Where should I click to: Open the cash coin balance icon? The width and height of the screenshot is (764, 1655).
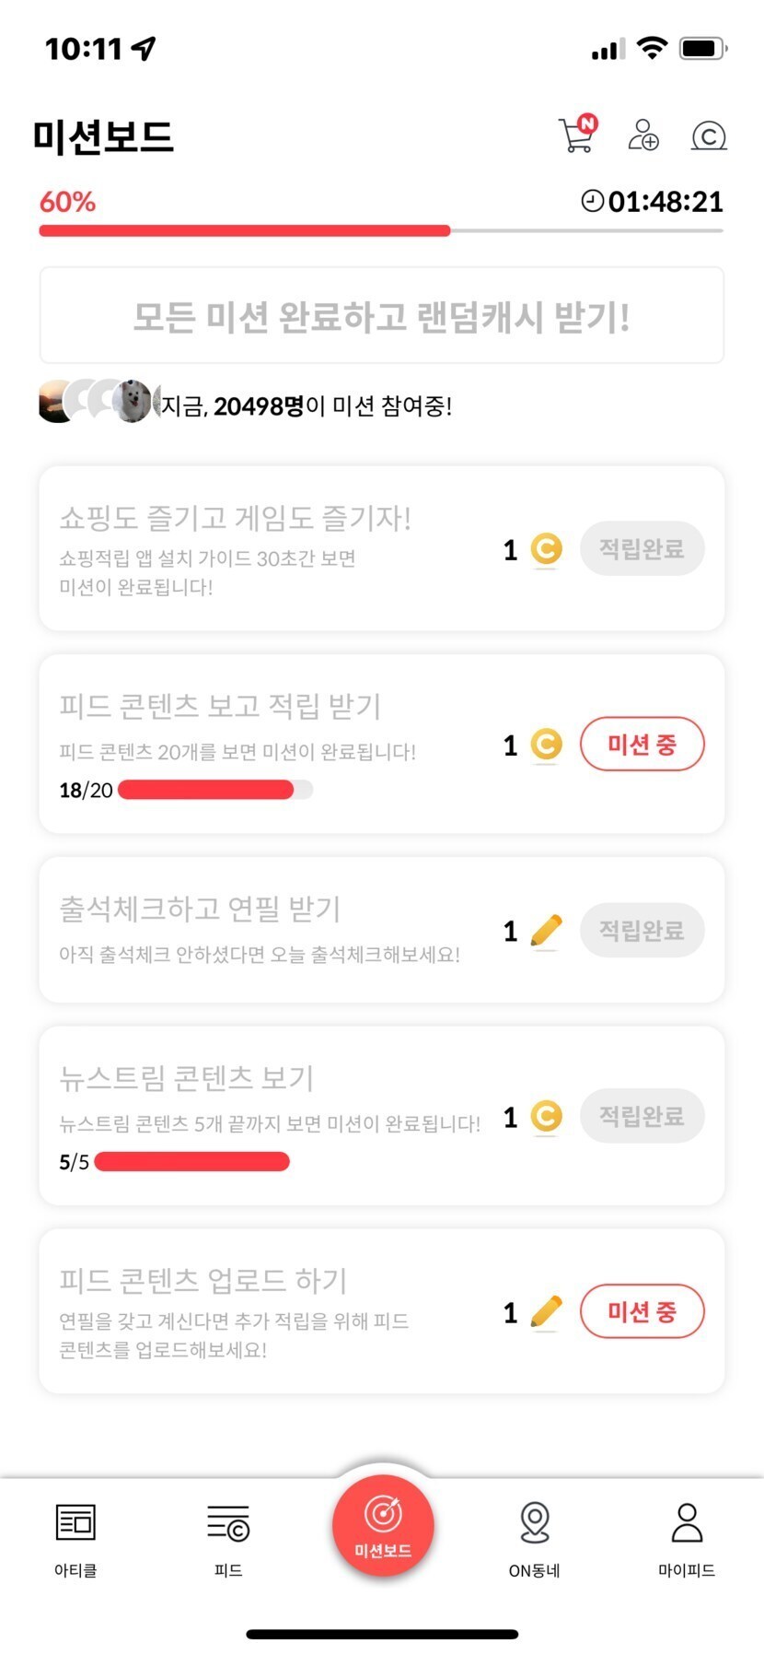(708, 136)
